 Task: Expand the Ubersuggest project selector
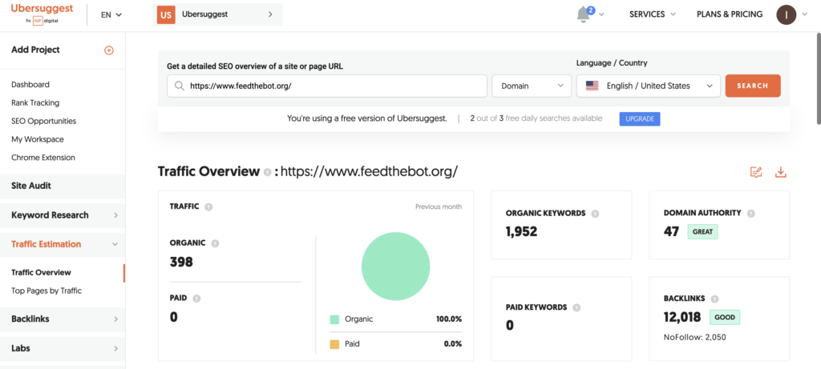point(219,14)
